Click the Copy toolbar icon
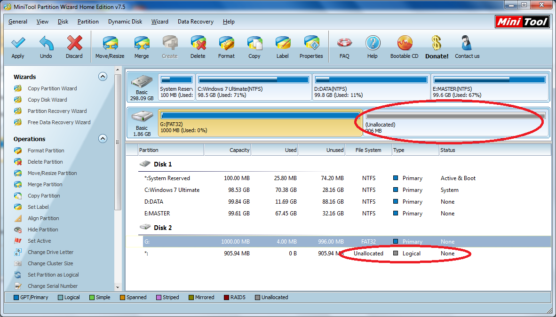The width and height of the screenshot is (556, 317). tap(254, 43)
